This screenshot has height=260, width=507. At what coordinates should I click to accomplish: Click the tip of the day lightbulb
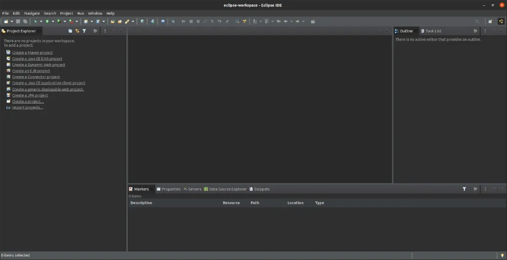(x=502, y=255)
